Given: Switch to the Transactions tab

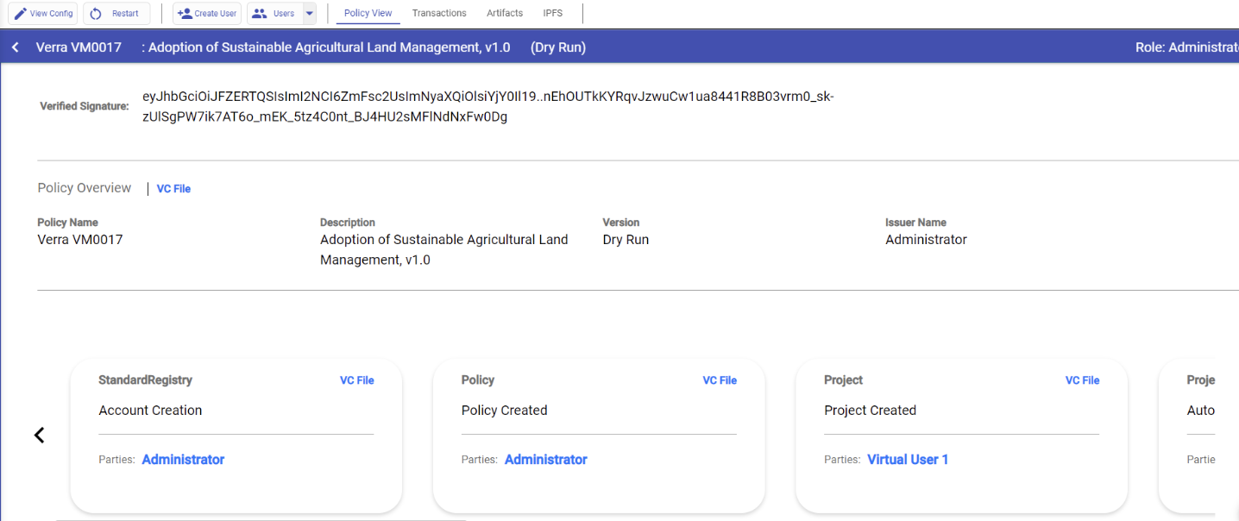Looking at the screenshot, I should [439, 13].
